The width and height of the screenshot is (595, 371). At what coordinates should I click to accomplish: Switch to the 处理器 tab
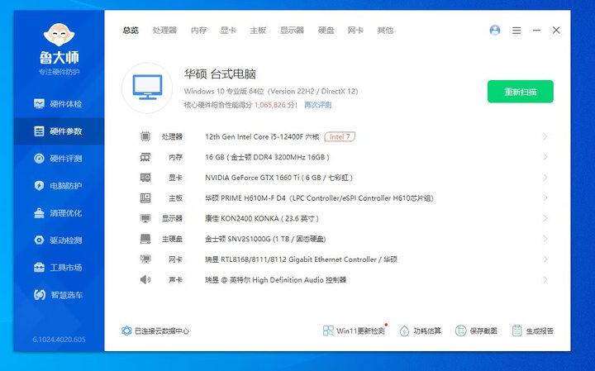click(x=164, y=31)
